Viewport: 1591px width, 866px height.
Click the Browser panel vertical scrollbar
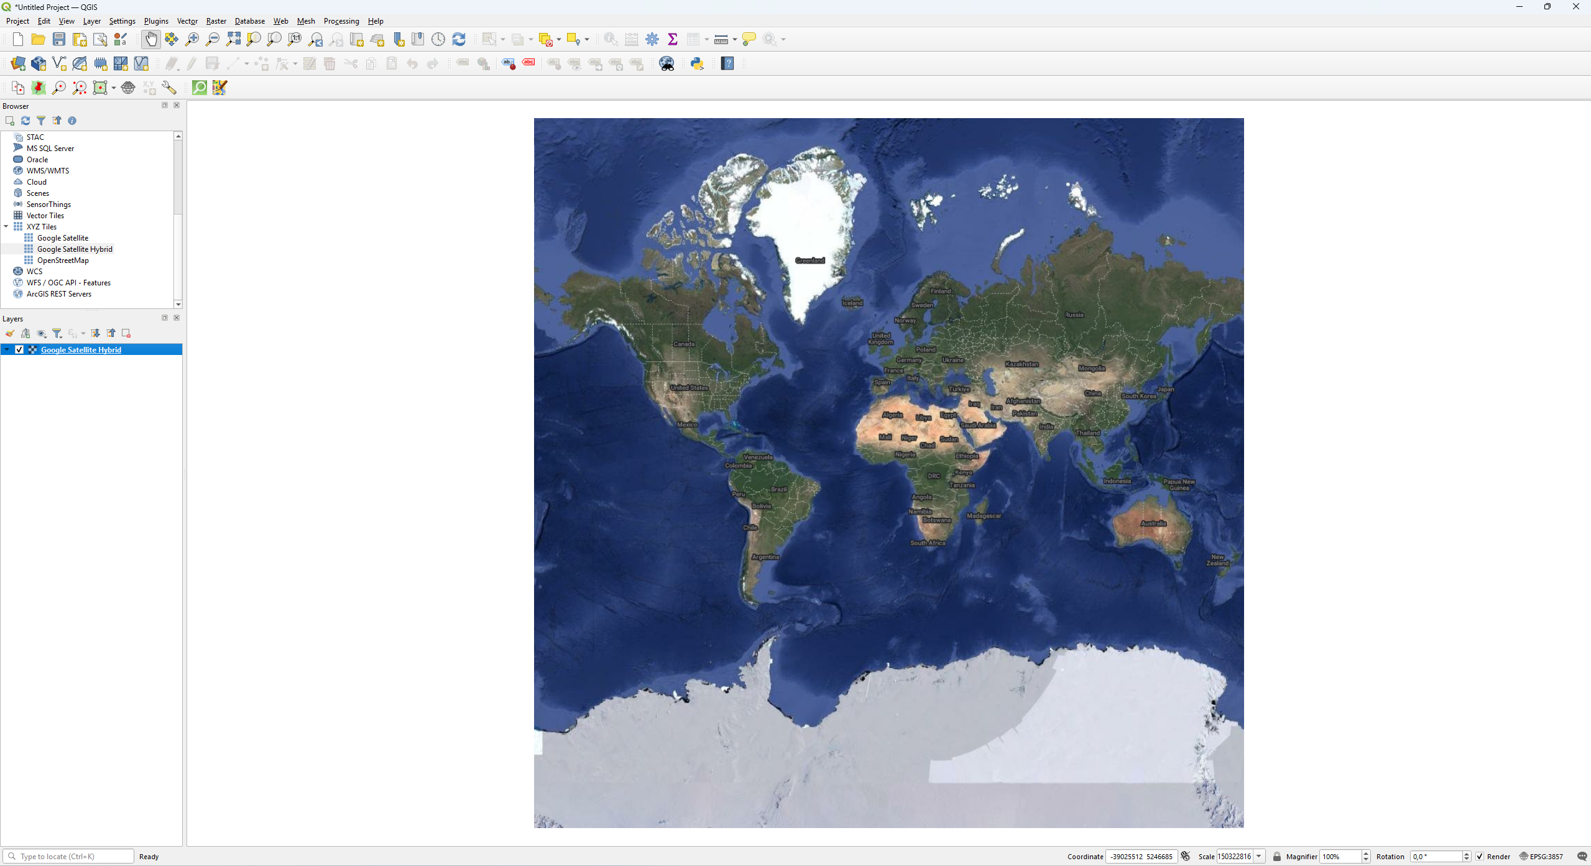[x=178, y=219]
